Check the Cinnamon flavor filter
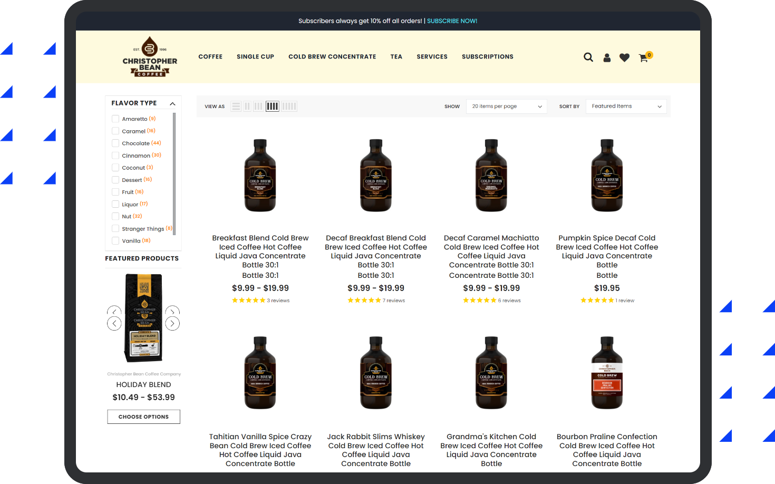This screenshot has width=775, height=484. coord(115,156)
